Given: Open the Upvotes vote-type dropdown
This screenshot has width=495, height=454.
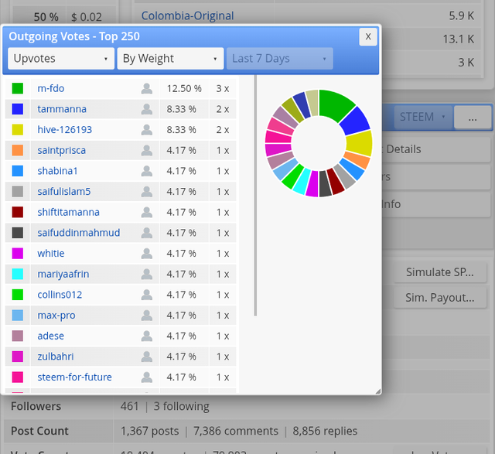Looking at the screenshot, I should tap(61, 59).
